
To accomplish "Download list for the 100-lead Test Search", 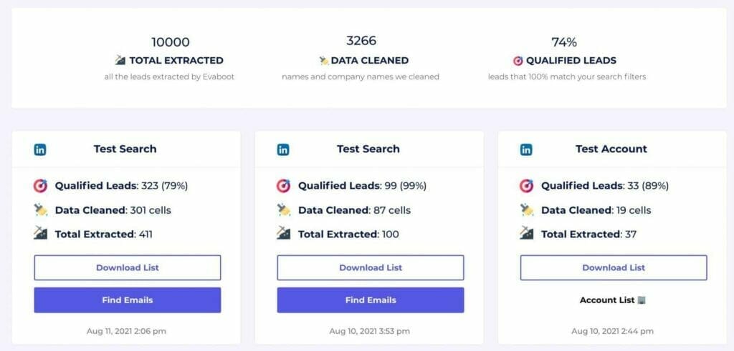I will coord(371,267).
